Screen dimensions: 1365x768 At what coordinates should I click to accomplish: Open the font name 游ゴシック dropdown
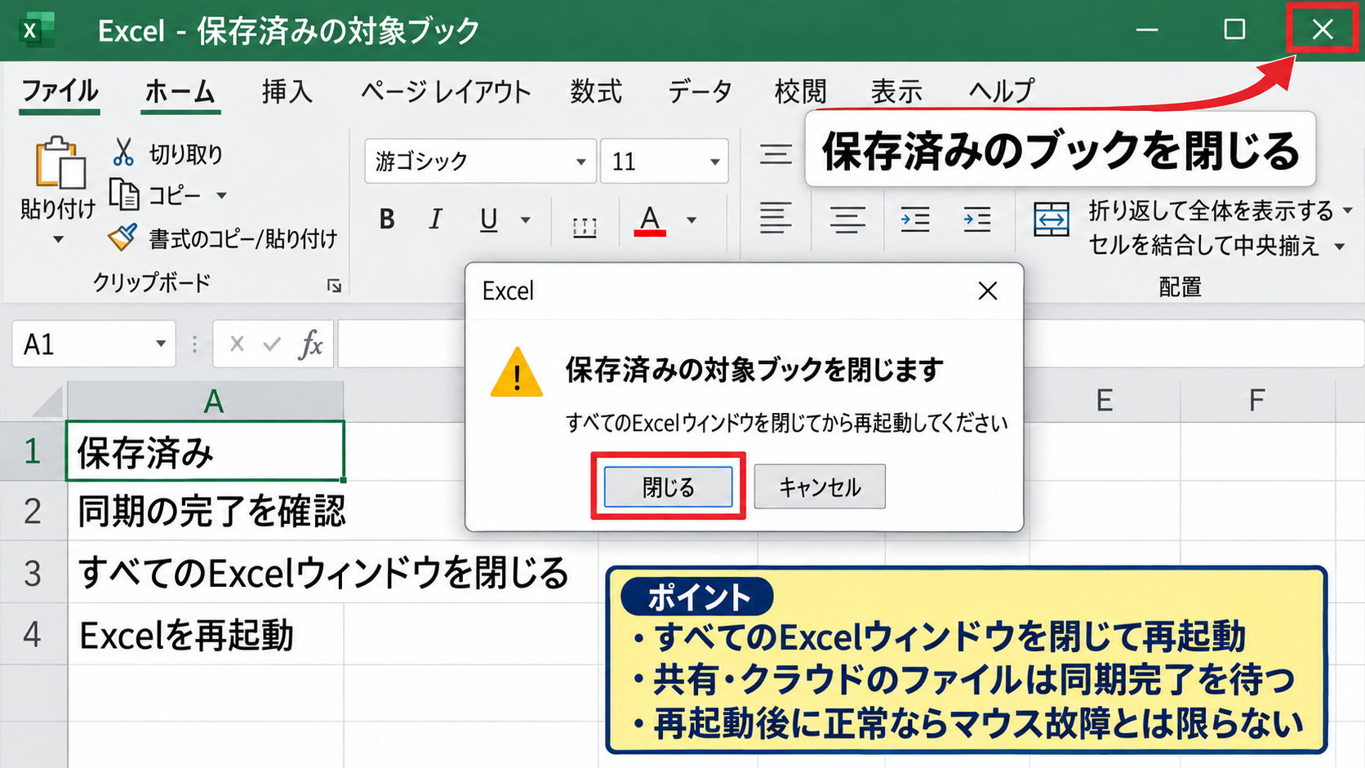coord(580,162)
